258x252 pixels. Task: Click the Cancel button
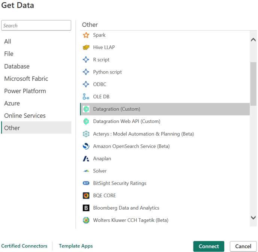[x=243, y=246]
